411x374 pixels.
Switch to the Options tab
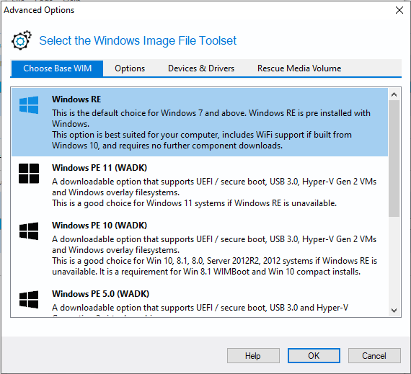pyautogui.click(x=130, y=68)
